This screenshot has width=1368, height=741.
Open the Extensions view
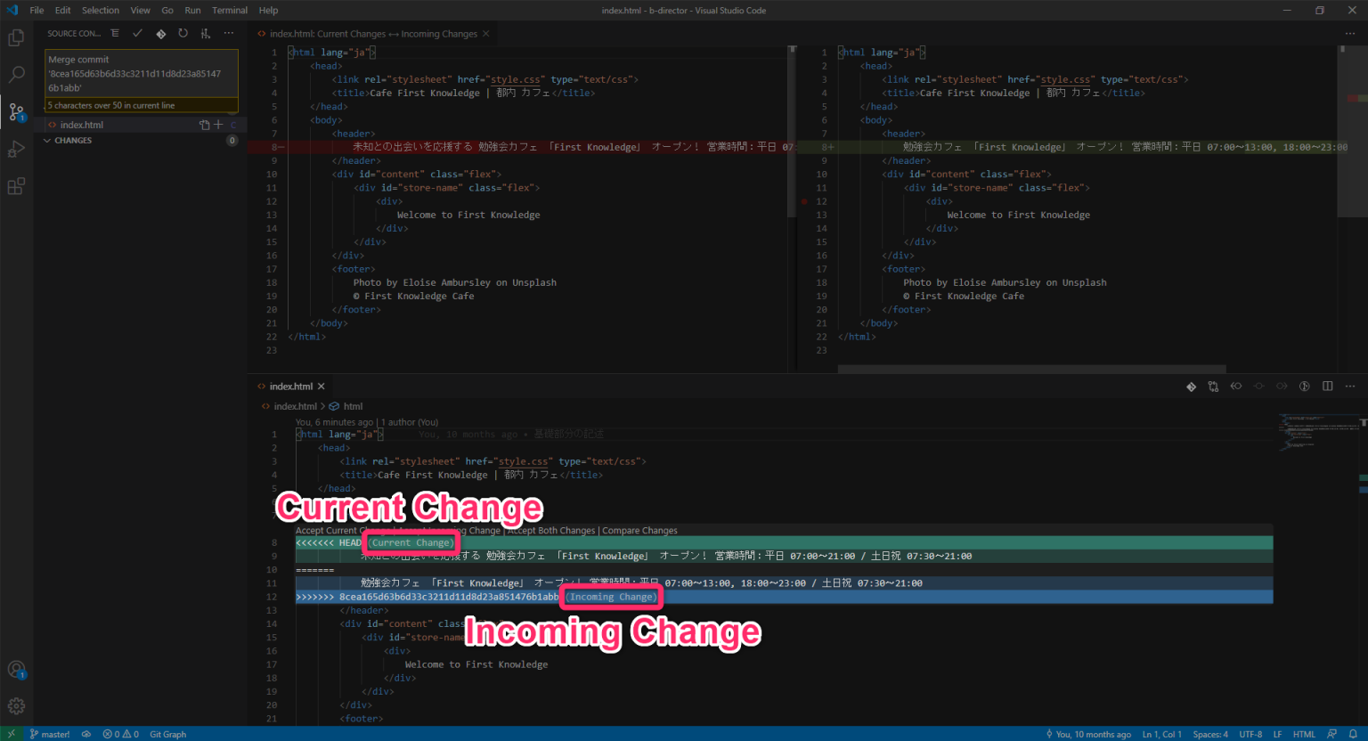(16, 185)
